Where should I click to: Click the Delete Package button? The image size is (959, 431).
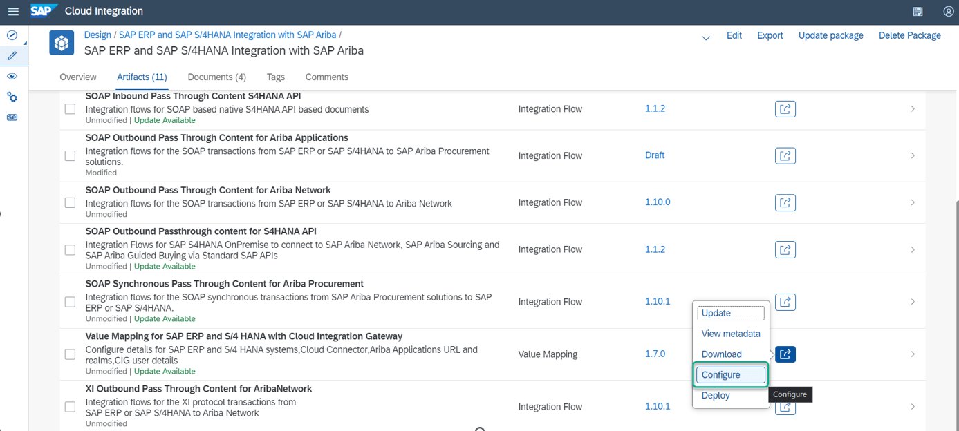tap(909, 35)
